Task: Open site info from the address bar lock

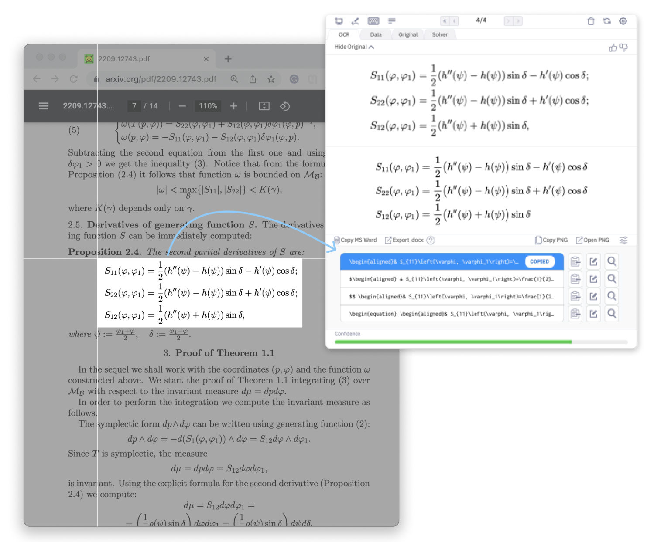Action: (96, 79)
